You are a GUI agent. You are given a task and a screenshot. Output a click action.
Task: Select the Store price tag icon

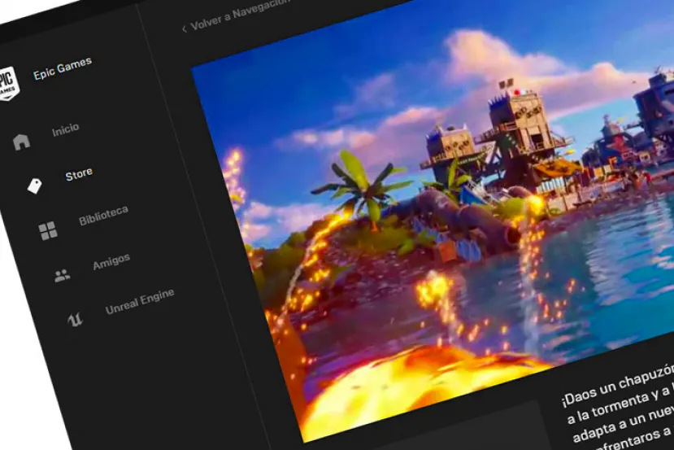34,186
